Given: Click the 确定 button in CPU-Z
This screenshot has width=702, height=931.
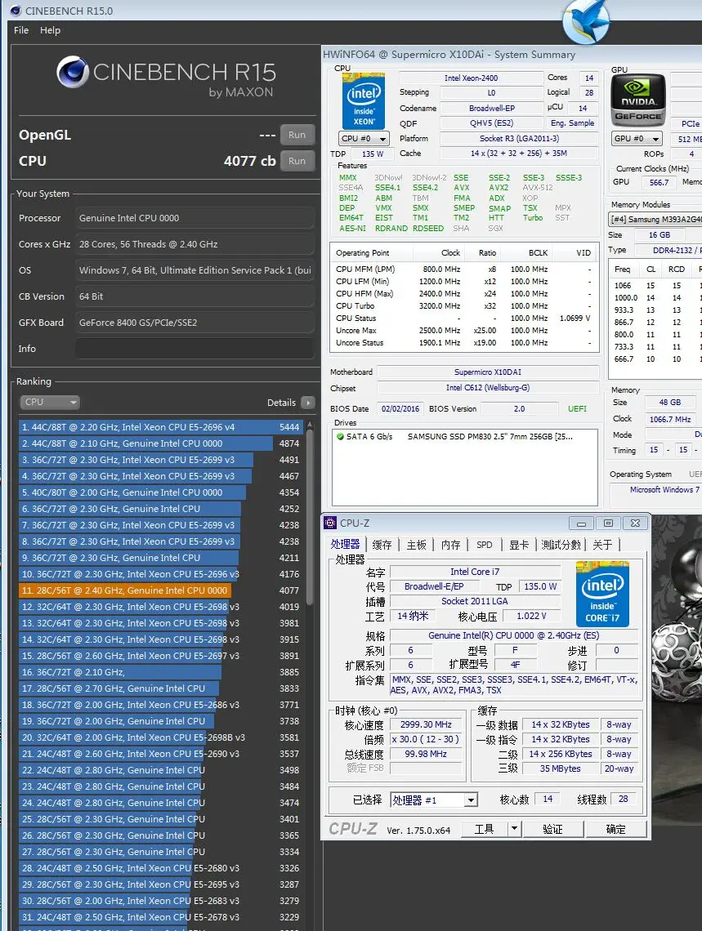Looking at the screenshot, I should pyautogui.click(x=616, y=828).
